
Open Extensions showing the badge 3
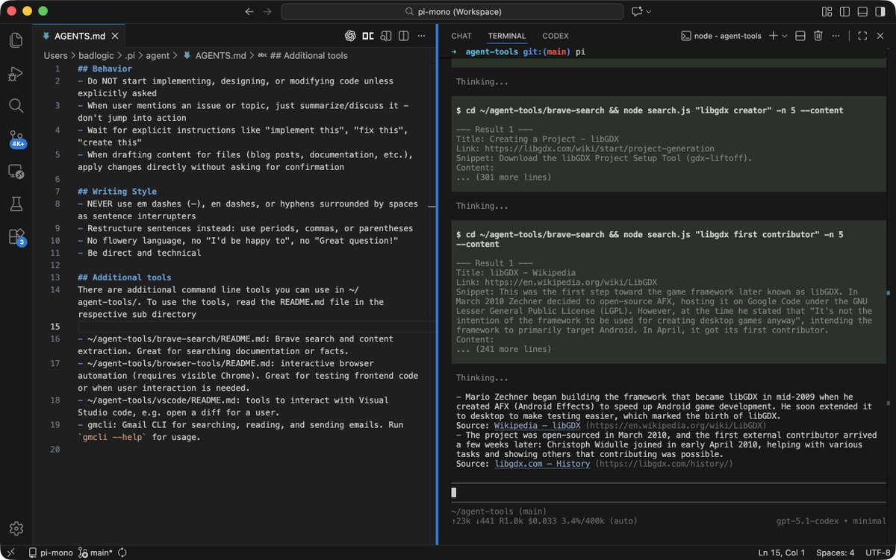point(16,236)
